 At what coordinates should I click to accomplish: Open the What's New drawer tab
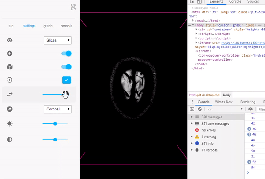pos(223,102)
